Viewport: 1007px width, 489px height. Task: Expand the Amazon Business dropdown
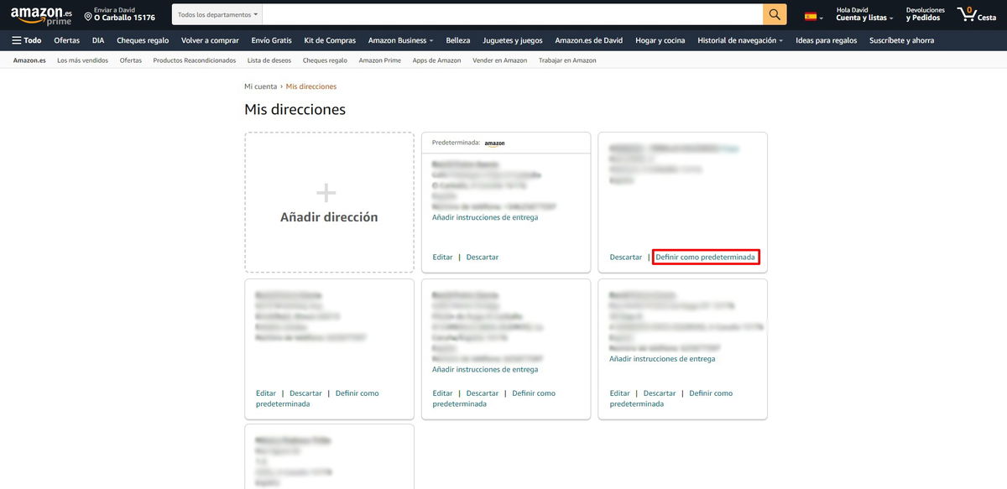coord(400,39)
